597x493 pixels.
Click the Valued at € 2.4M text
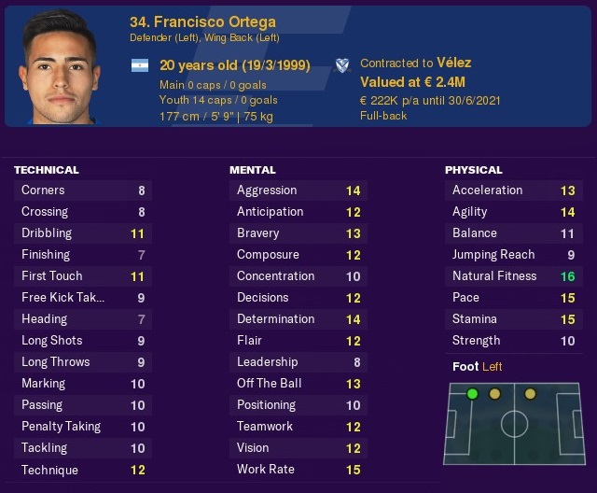pos(412,82)
